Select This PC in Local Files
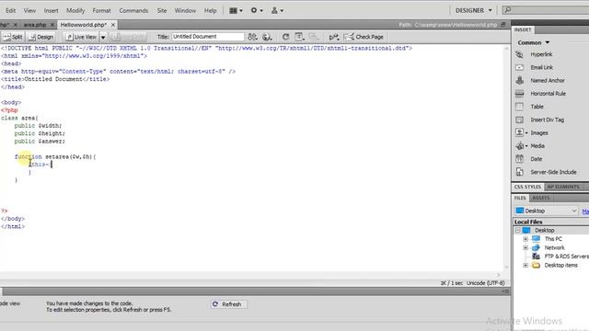Viewport: 589px width, 331px height. tap(553, 239)
